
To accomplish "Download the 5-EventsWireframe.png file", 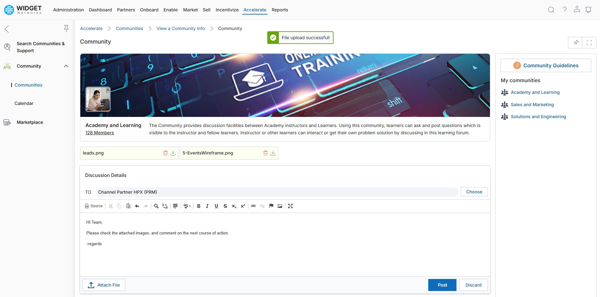I will tap(273, 153).
